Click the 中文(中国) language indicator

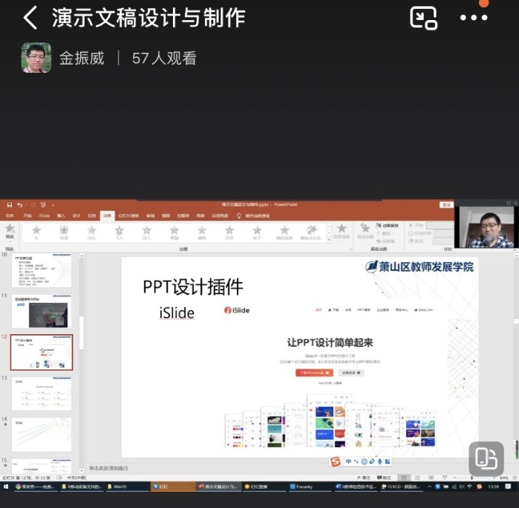coord(76,478)
